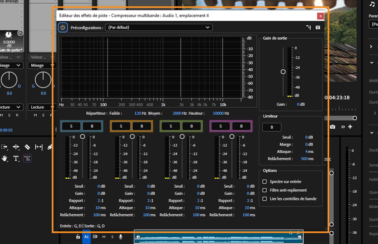Viewport: 378px width, 244px height.
Task: Click the green band threshold slider handle
Action: pyautogui.click(x=182, y=136)
